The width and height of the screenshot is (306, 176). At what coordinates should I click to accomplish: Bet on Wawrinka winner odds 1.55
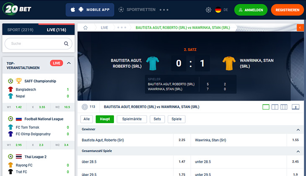[295, 140]
